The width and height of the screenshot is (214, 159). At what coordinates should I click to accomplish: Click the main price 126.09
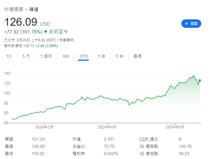tap(21, 22)
